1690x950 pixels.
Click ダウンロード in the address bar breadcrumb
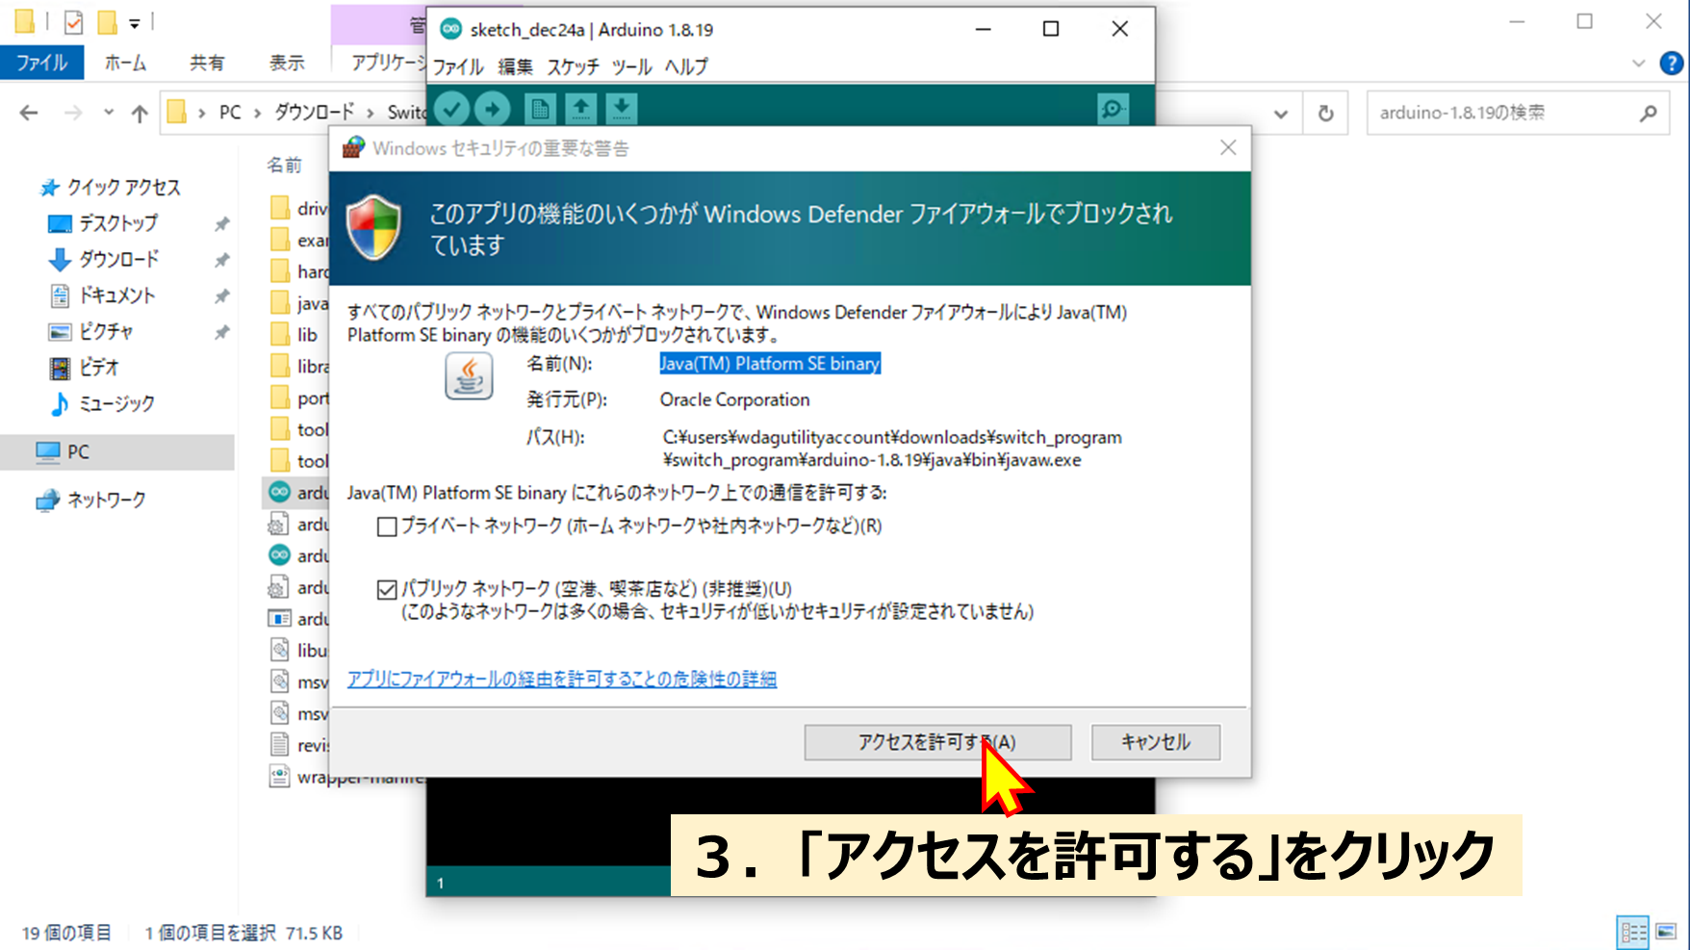315,113
